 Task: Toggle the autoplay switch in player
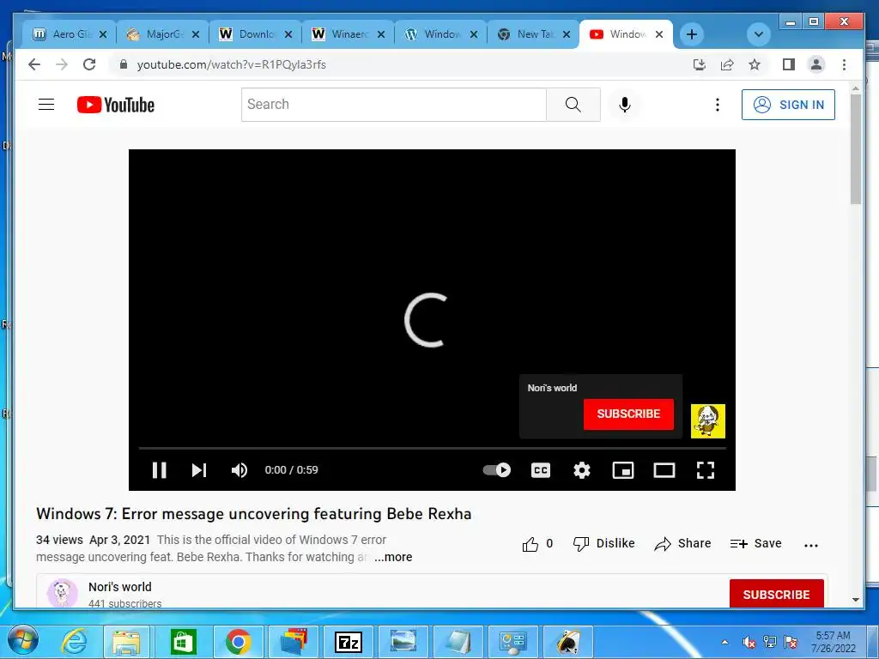click(497, 469)
